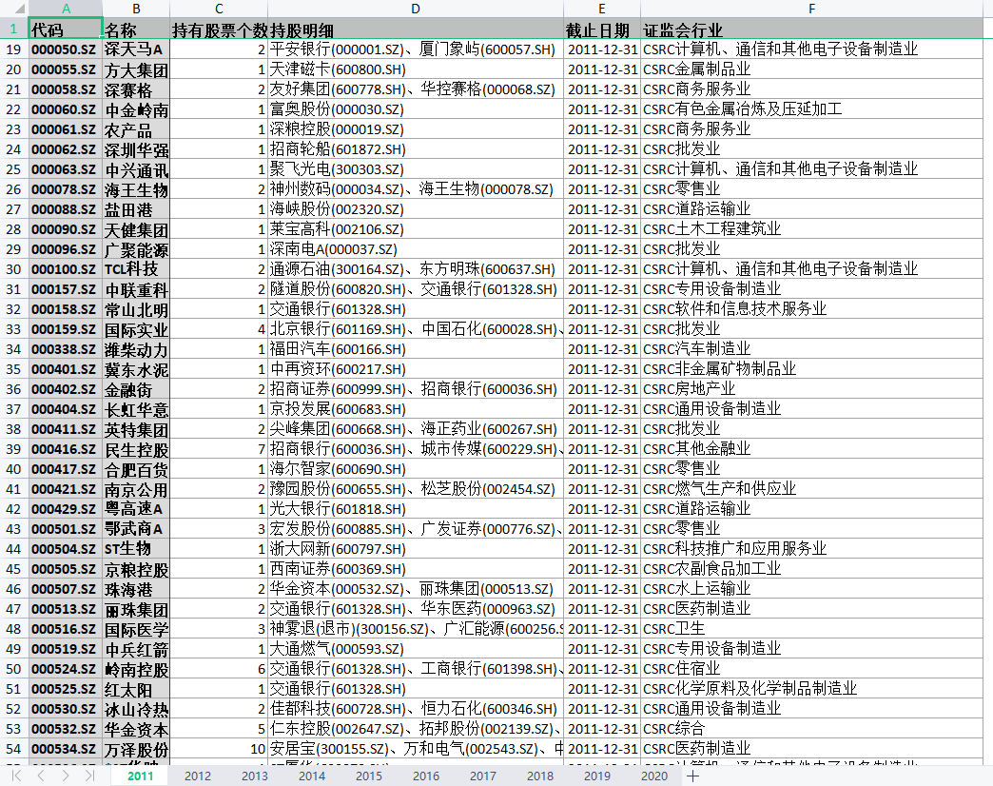
Task: Select column C header
Action: click(219, 9)
